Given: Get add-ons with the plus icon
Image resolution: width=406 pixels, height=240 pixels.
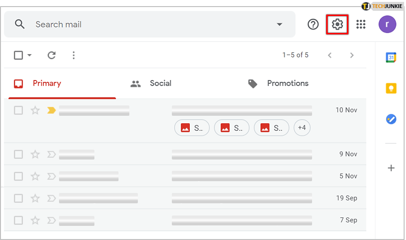Looking at the screenshot, I should coord(391,168).
